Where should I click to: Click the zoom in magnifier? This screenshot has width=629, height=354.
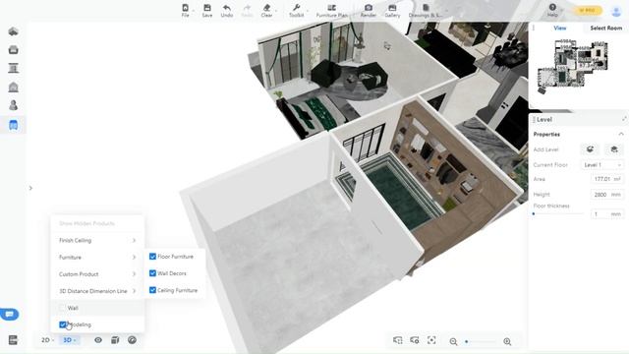point(507,341)
